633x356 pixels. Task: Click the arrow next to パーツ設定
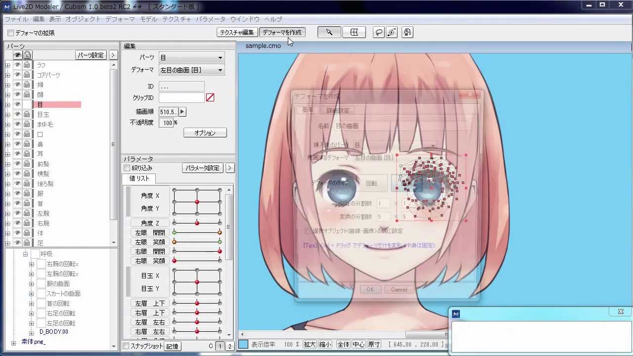[x=113, y=55]
